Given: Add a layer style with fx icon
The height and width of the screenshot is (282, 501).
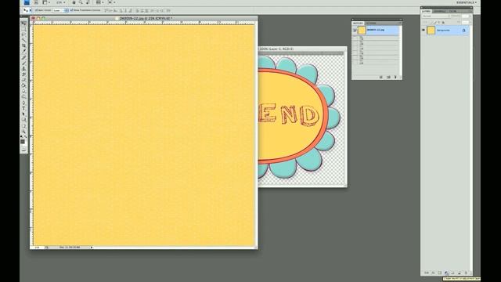Looking at the screenshot, I should tap(433, 273).
